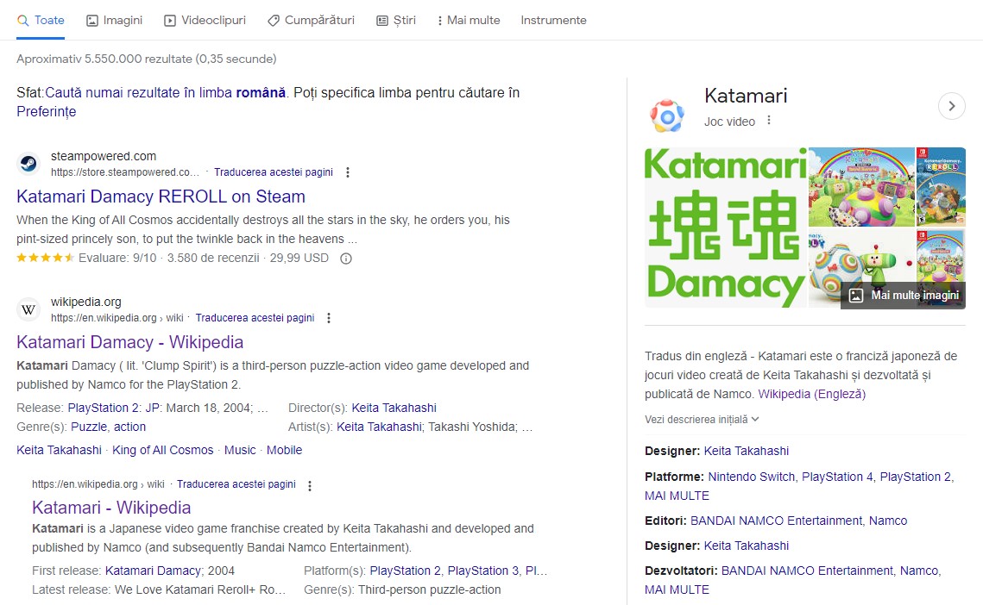
Task: Click the Instrumente search tools button
Action: pyautogui.click(x=553, y=20)
